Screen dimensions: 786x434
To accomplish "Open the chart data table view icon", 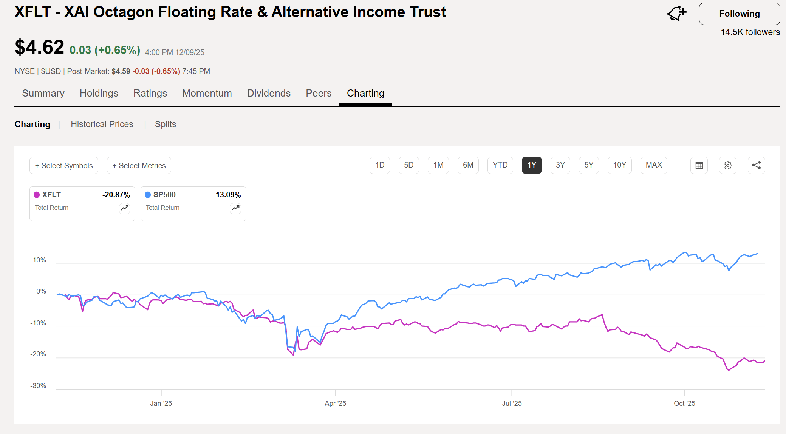I will pos(699,165).
